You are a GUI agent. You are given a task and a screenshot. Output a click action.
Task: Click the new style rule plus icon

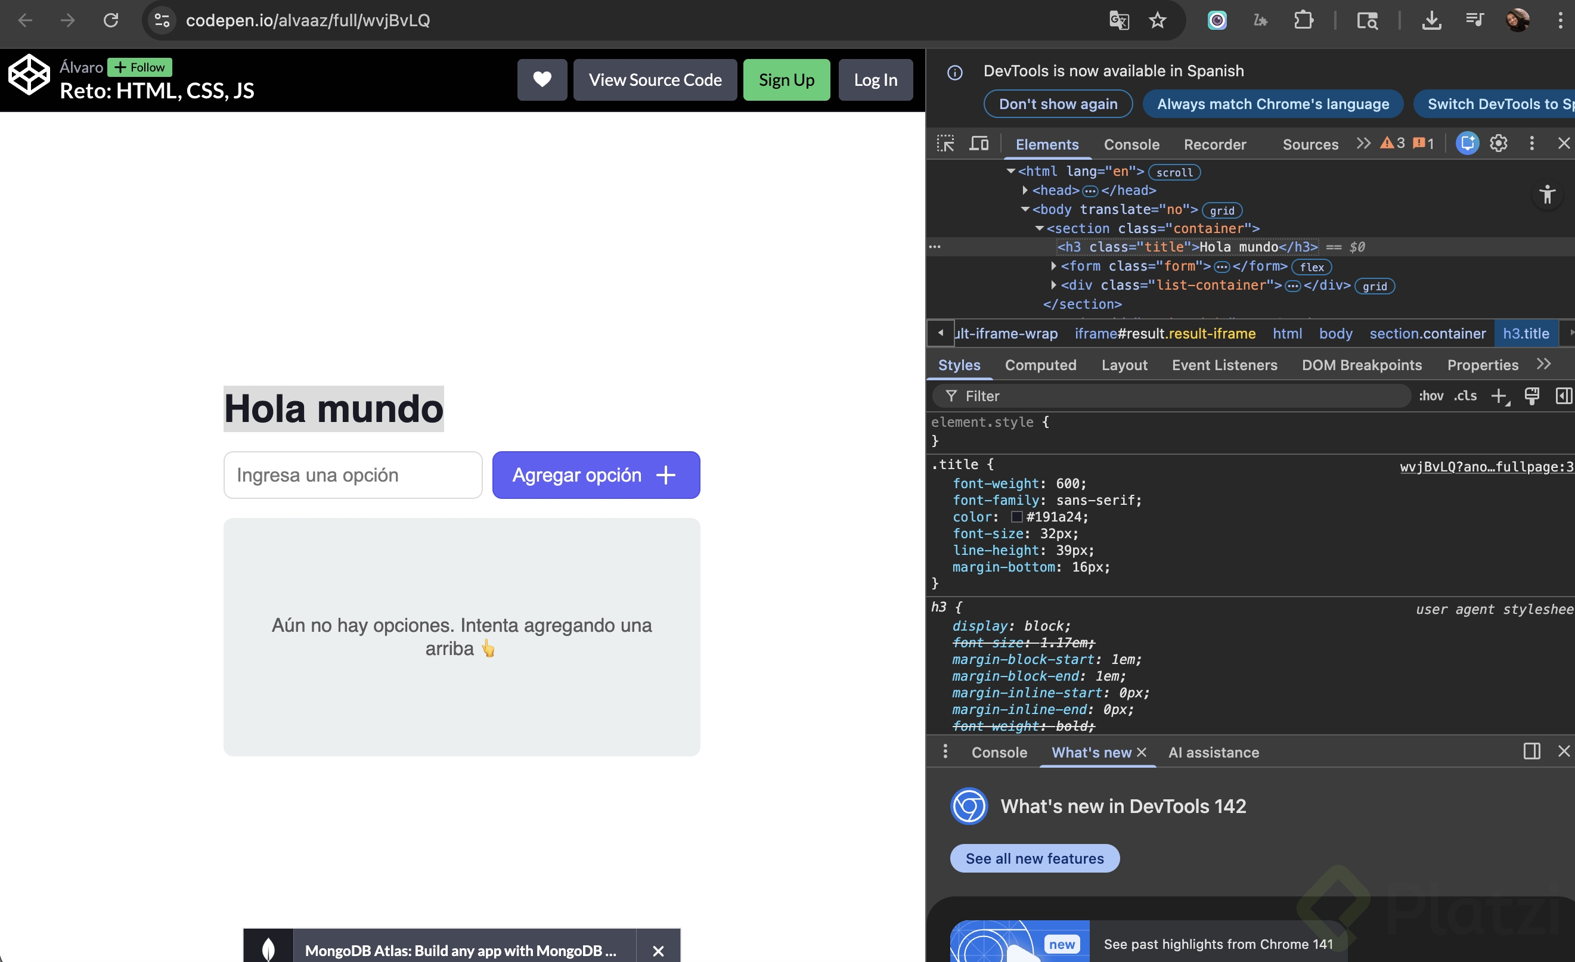coord(1498,396)
